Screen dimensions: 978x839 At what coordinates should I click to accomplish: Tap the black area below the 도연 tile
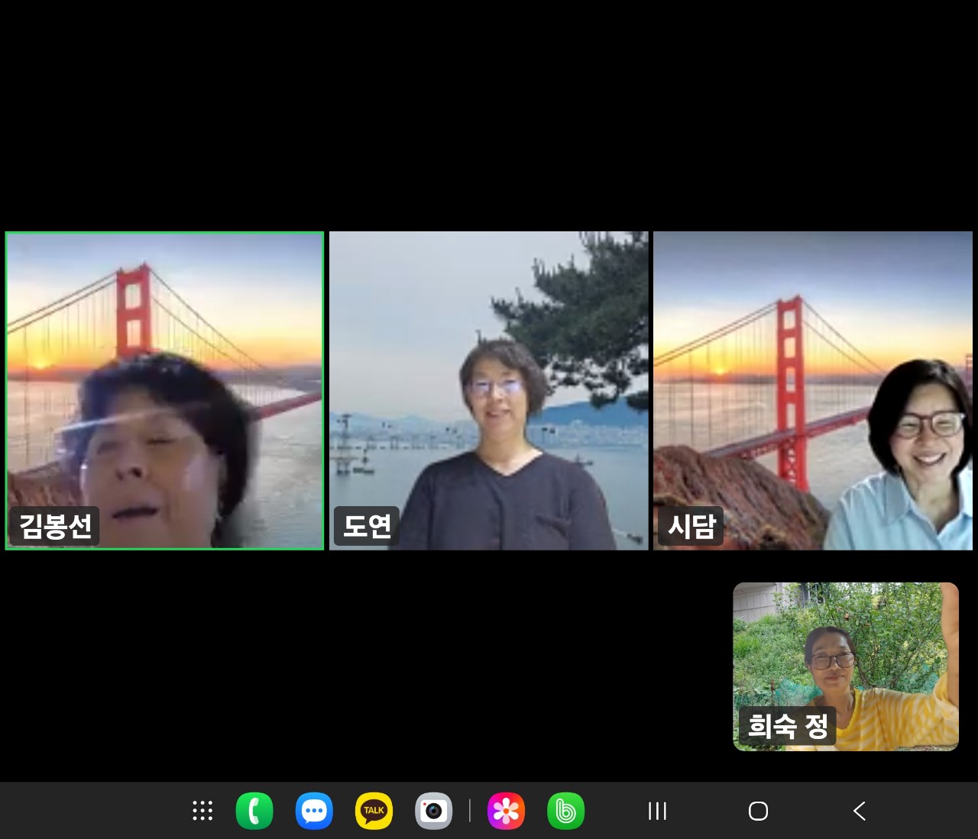coord(489,664)
